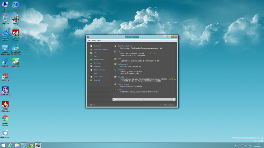Select Summary in the sidebar

97,46
